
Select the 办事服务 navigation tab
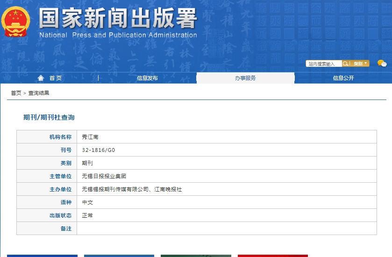coord(245,78)
